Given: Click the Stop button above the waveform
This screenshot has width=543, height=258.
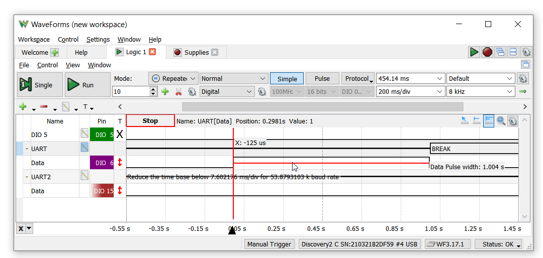Looking at the screenshot, I should [150, 121].
